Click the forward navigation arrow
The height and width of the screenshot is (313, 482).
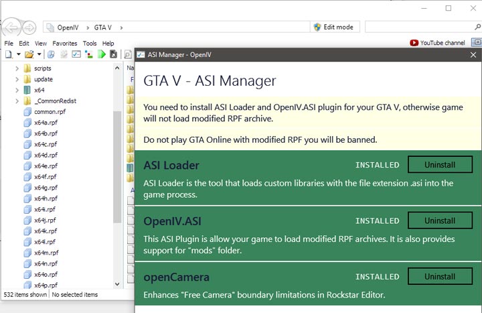[29, 27]
